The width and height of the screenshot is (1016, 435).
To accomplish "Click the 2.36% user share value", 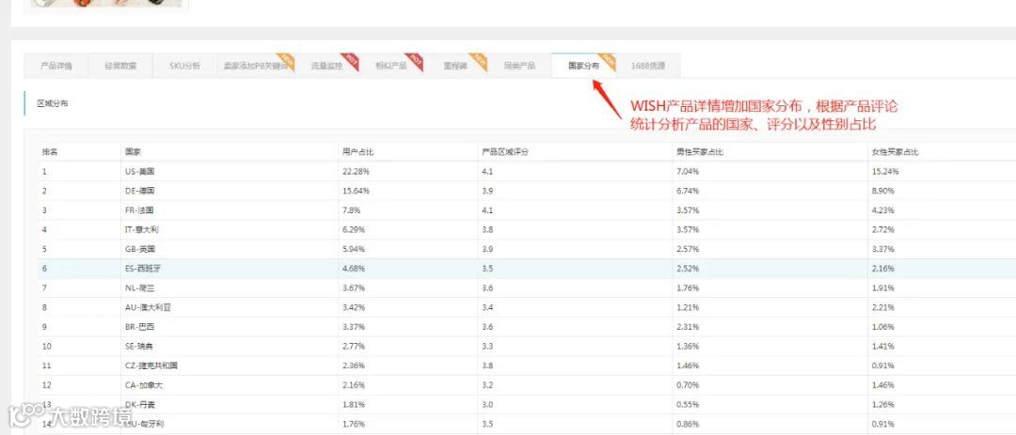I will (x=354, y=365).
